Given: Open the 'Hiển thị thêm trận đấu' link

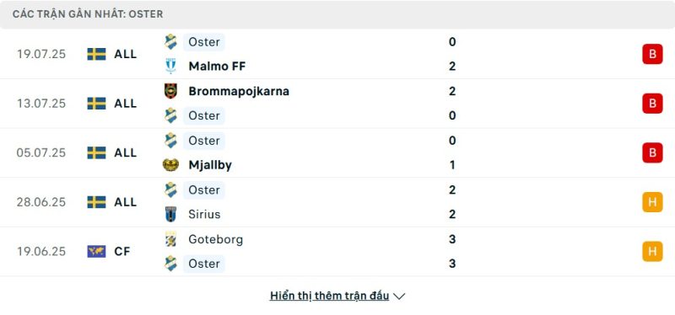Looking at the screenshot, I should click(330, 296).
